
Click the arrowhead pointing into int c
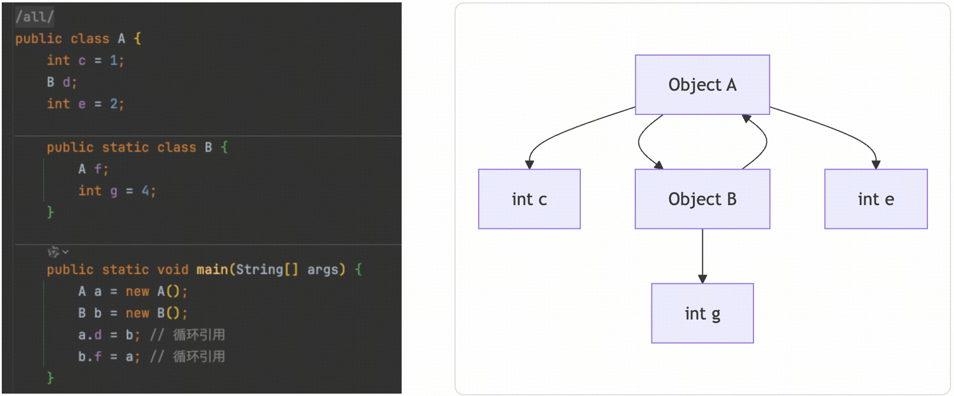point(529,165)
